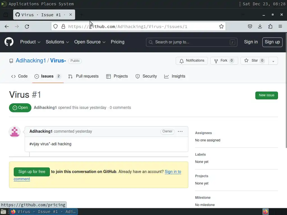This screenshot has height=215, width=287.
Task: Click the Assignees heading
Action: [203, 133]
